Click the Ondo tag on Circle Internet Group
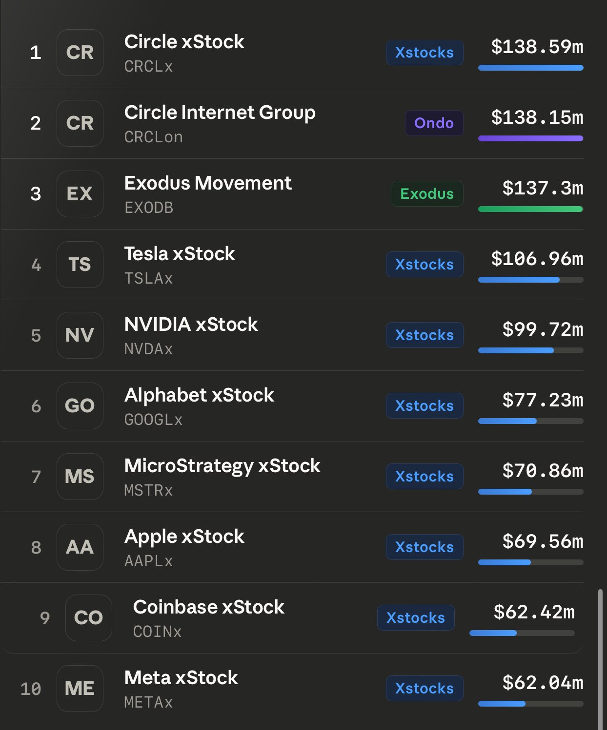The image size is (607, 730). click(x=434, y=123)
